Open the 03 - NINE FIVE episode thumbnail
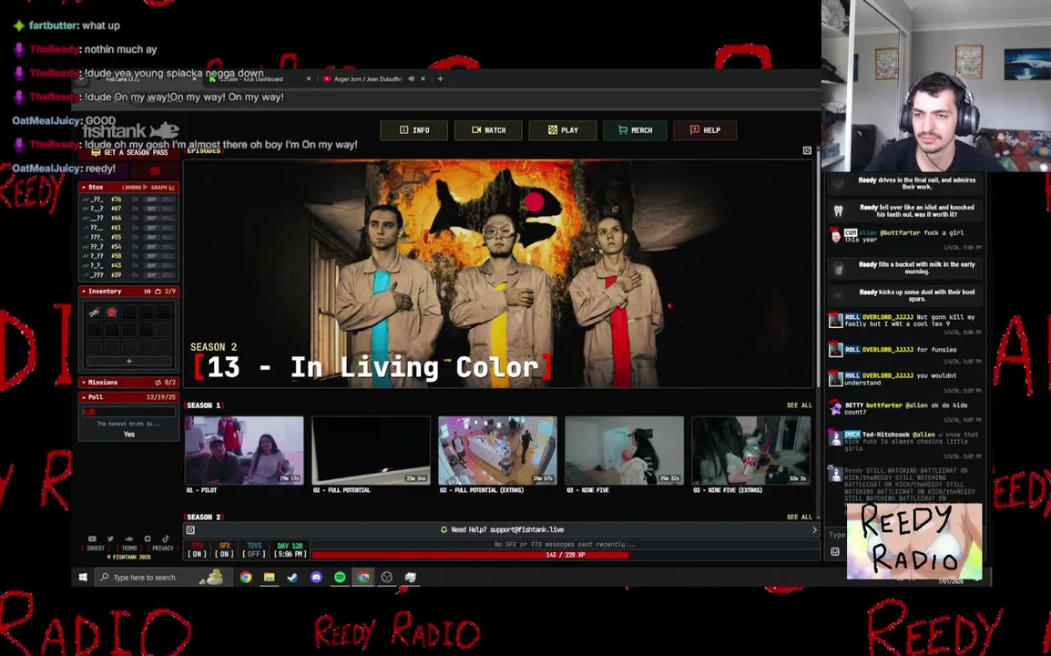The image size is (1051, 656). [x=624, y=450]
